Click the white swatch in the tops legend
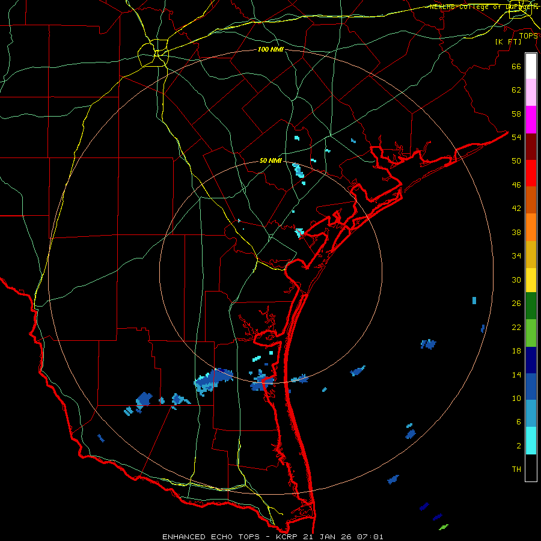Screen dimensions: 541x541 coord(531,66)
